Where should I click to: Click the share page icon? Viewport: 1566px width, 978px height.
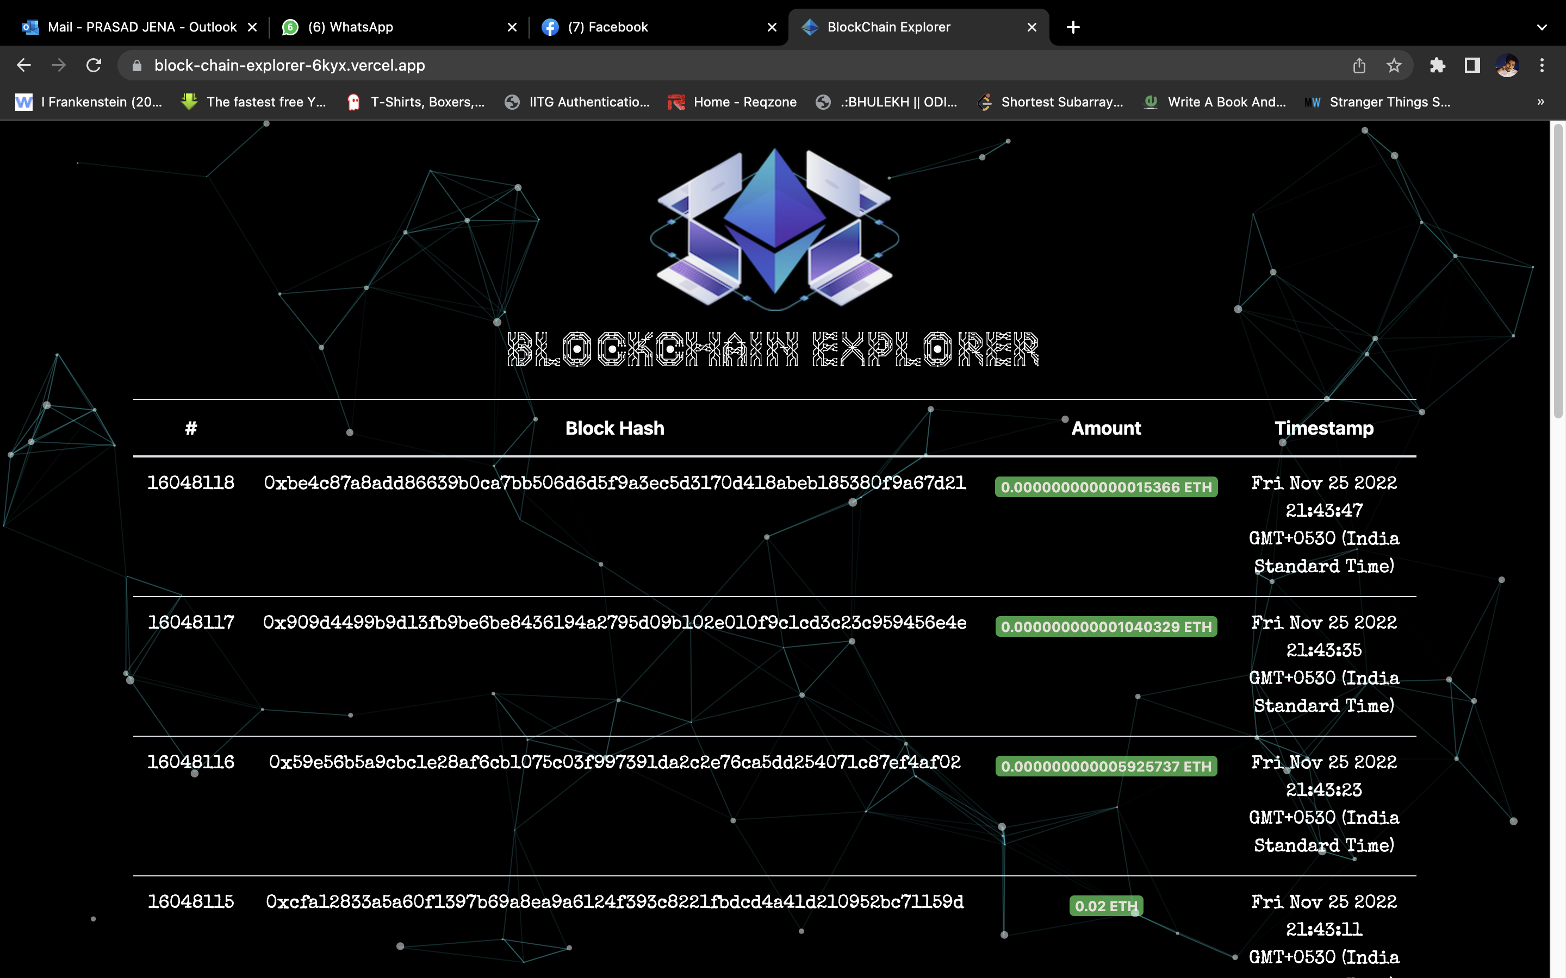tap(1359, 65)
